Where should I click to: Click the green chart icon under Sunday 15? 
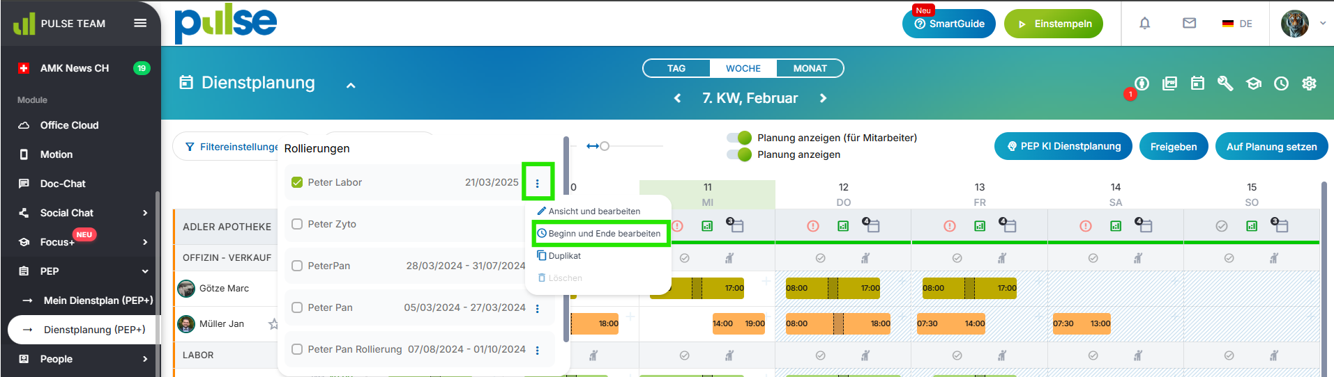tap(1252, 226)
